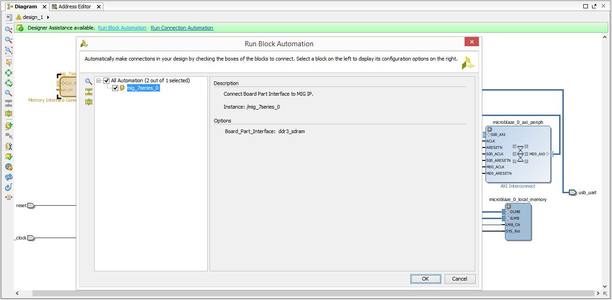The width and height of the screenshot is (612, 300).
Task: Open the design_1 breadcrumb arrow
Action: coord(48,17)
